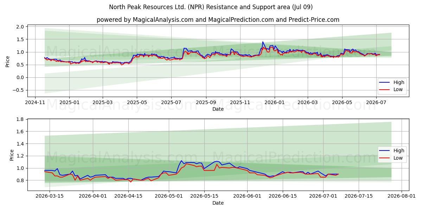The width and height of the screenshot is (422, 211).
Task: Click 'High' in the top chart legend
Action: point(399,82)
